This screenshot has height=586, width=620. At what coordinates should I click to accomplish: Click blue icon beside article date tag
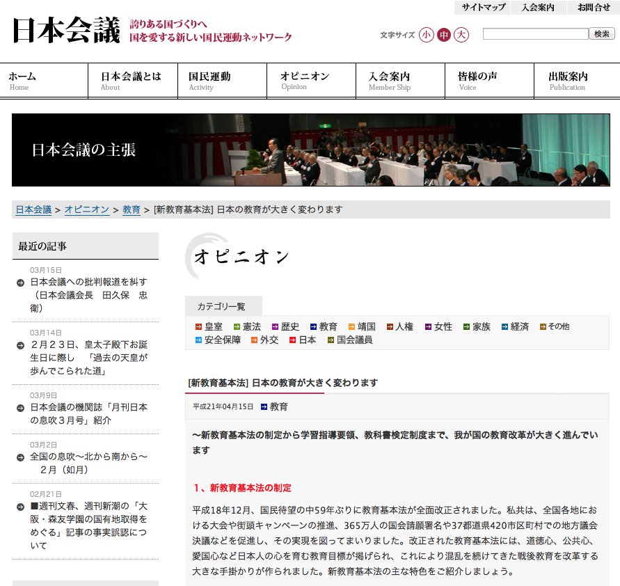(x=264, y=407)
